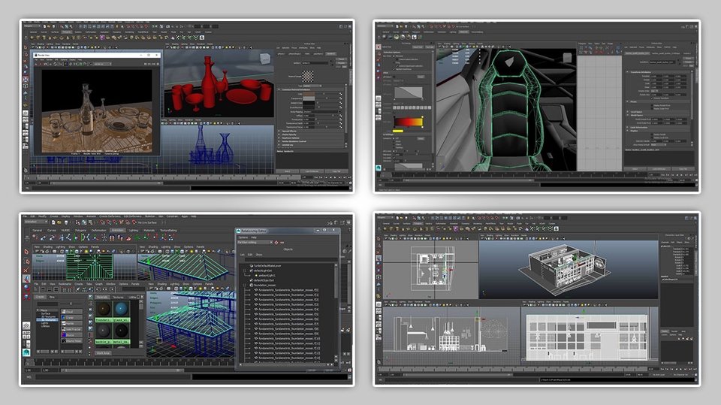The height and width of the screenshot is (405, 721).
Task: Activate the Rotate tool sphere icon in bottom-left toolbox
Action: (26, 288)
